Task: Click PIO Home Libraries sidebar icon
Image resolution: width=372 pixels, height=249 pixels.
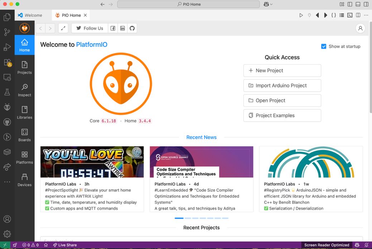Action: 24,113
